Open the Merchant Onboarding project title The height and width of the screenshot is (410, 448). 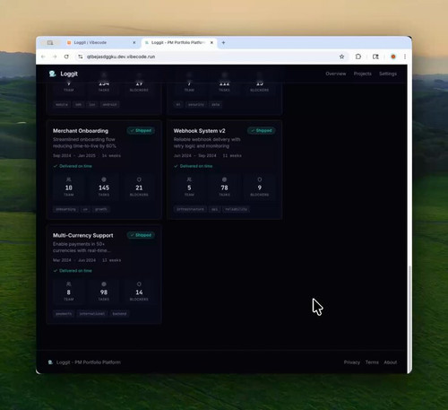(x=81, y=131)
